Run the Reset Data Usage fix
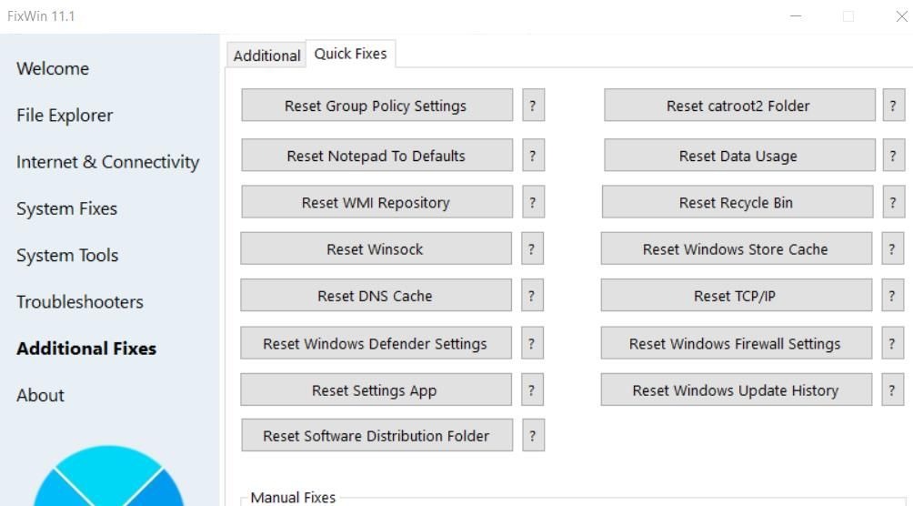Image resolution: width=913 pixels, height=506 pixels. (739, 156)
